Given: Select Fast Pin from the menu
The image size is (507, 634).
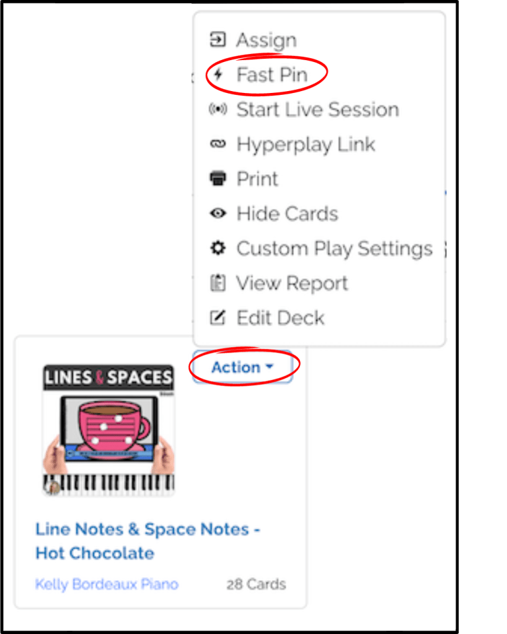Looking at the screenshot, I should tap(271, 74).
